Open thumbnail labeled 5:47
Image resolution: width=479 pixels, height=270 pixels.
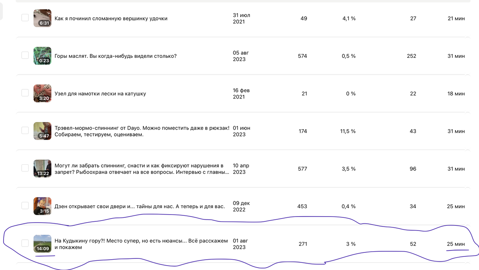(x=42, y=131)
